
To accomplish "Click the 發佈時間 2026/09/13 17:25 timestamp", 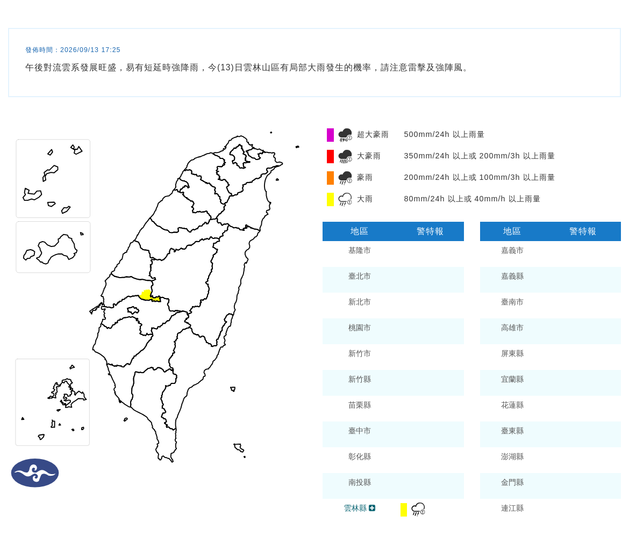I will point(73,50).
